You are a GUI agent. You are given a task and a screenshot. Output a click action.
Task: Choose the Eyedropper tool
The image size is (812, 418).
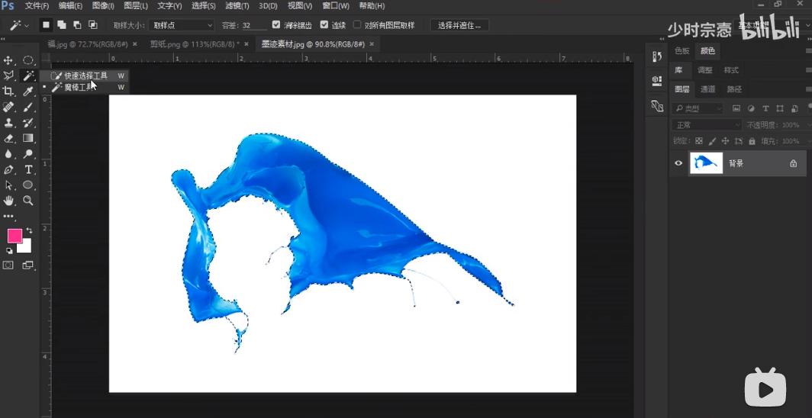[x=28, y=92]
